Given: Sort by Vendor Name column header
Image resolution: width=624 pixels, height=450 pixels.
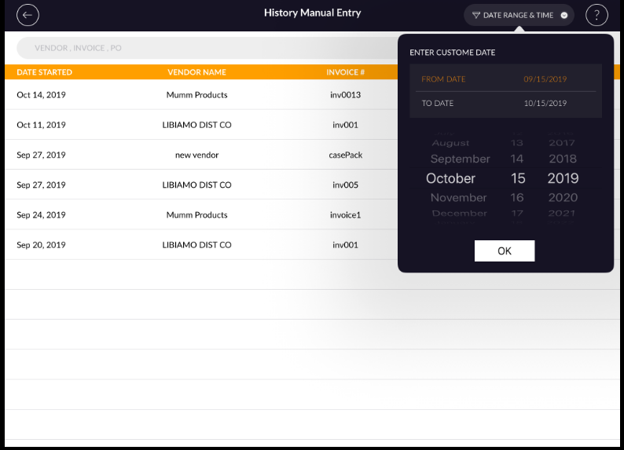Looking at the screenshot, I should (x=196, y=72).
